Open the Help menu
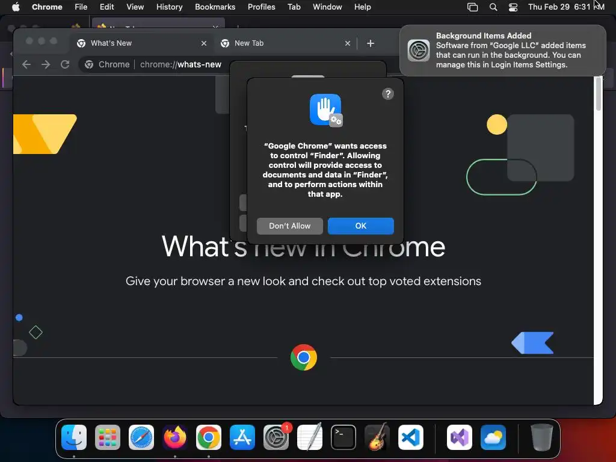 coord(363,7)
